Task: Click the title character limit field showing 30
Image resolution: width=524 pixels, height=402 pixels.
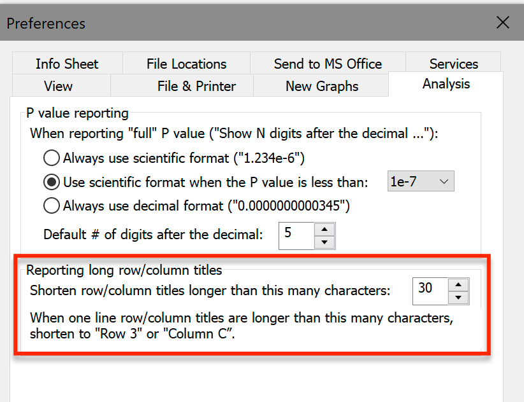Action: coord(430,290)
